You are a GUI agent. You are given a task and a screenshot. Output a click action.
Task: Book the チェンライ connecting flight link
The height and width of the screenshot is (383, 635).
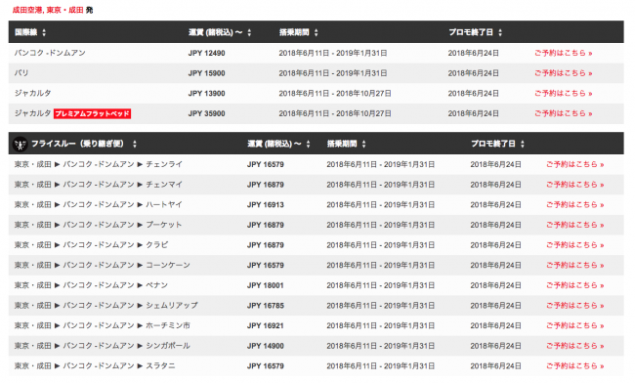coord(575,164)
